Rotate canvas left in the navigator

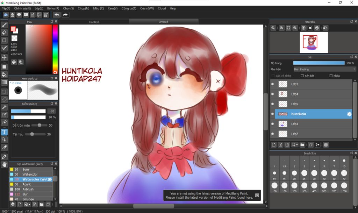[x=303, y=28]
